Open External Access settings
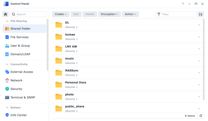This screenshot has width=208, height=121. 22,72
